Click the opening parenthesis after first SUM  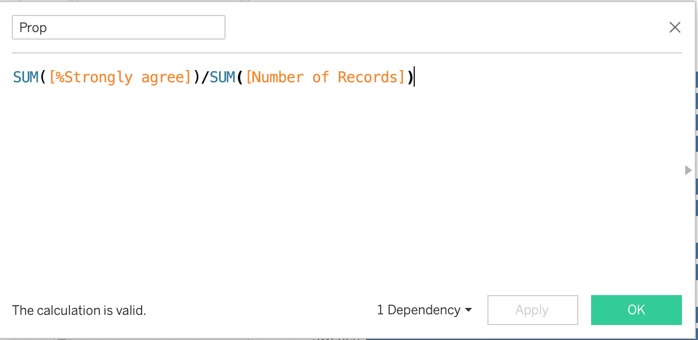click(43, 78)
